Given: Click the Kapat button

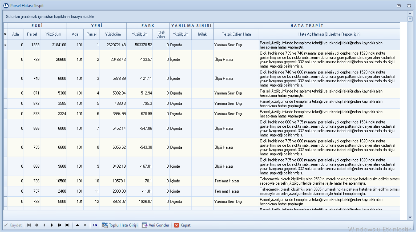Looking at the screenshot, I should (182, 225).
